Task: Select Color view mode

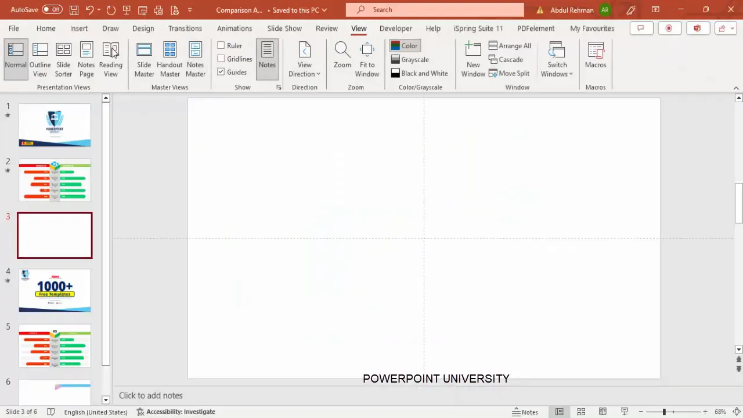Action: click(x=405, y=46)
